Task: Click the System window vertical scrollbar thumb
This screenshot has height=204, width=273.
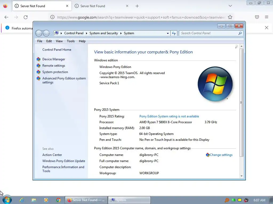Action: click(x=241, y=103)
